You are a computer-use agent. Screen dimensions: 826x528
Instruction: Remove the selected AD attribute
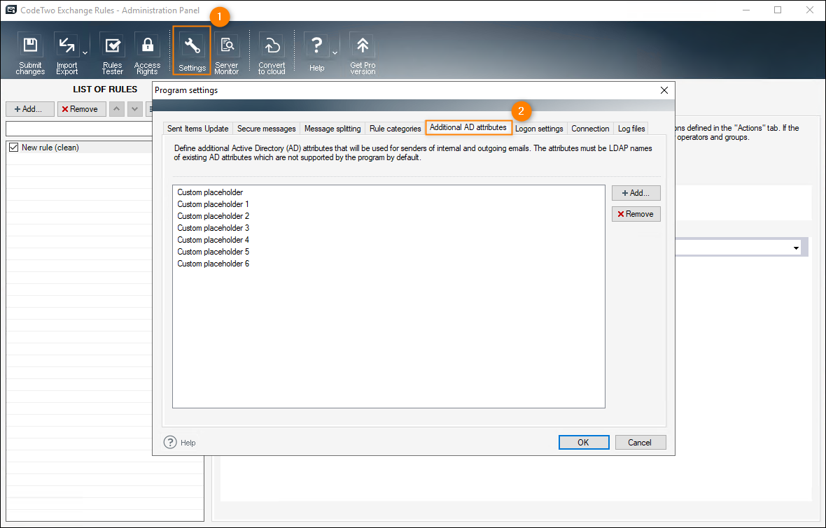[636, 214]
